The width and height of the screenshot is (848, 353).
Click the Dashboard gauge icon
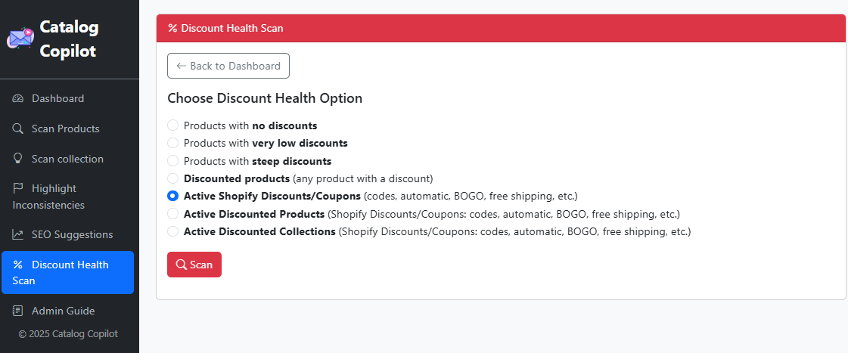(x=18, y=99)
